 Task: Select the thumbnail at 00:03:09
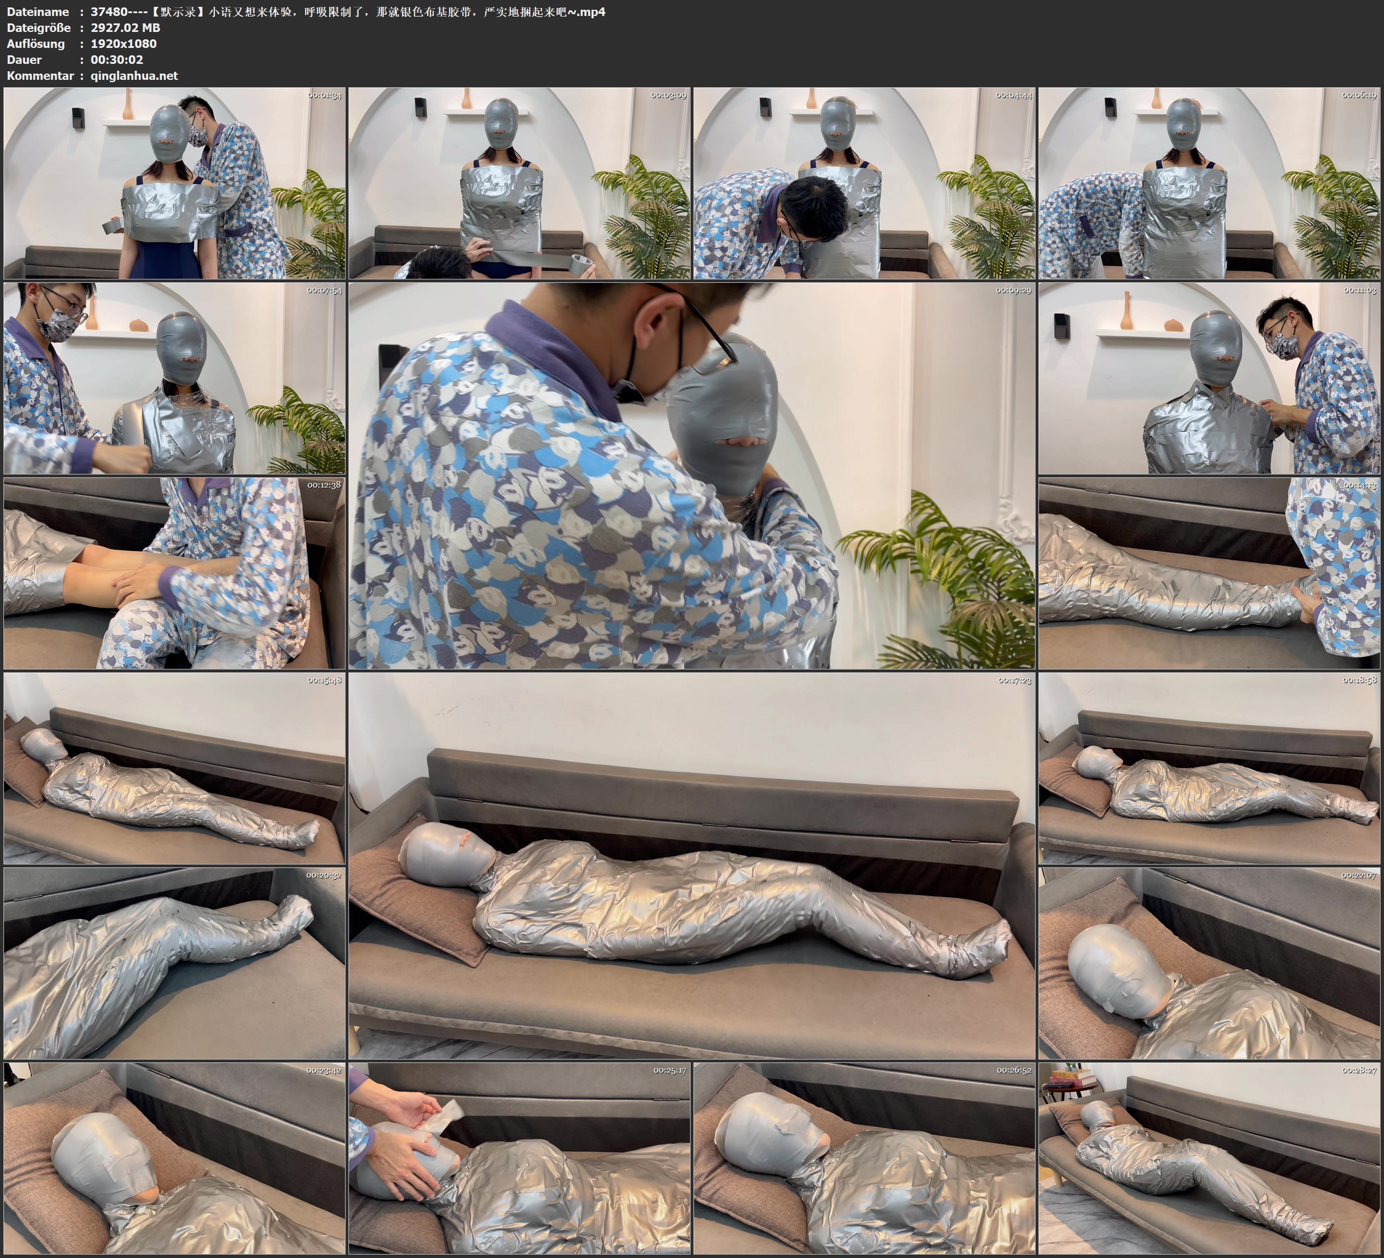(x=519, y=182)
